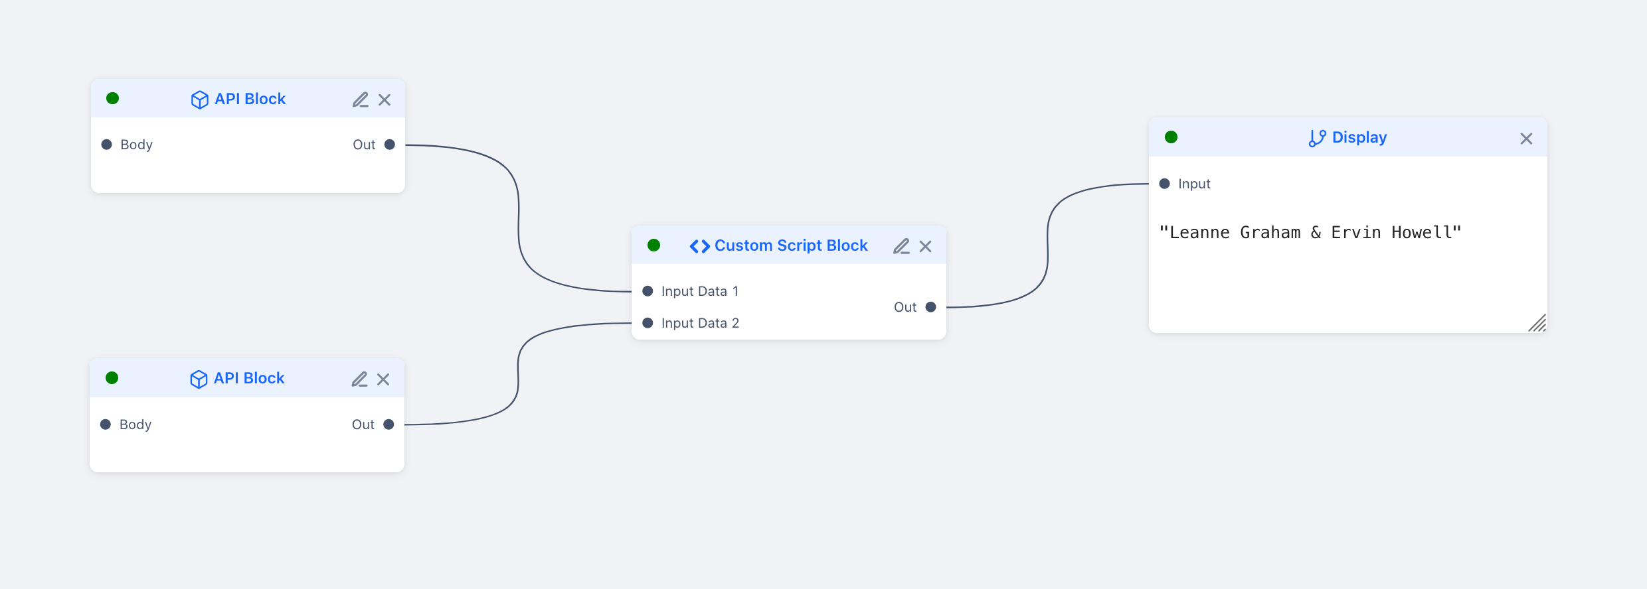Click the cube icon on the bottom API Block
Image resolution: width=1647 pixels, height=589 pixels.
pos(199,379)
